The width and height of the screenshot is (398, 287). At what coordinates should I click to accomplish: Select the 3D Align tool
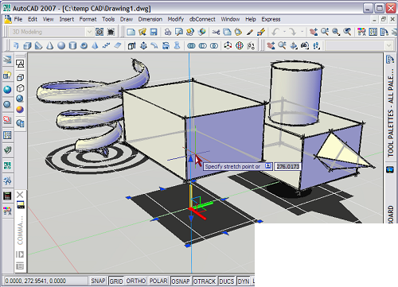(x=251, y=45)
